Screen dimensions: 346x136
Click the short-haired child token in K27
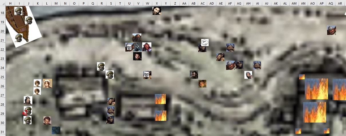[x=37, y=91]
